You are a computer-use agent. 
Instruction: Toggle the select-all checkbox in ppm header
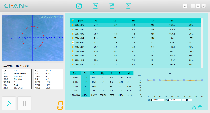click(73, 21)
